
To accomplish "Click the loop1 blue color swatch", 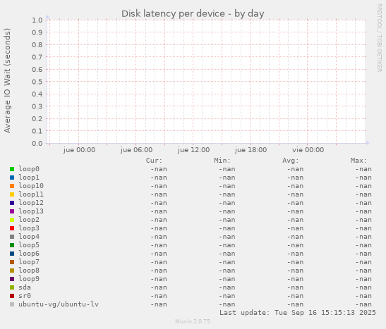I will click(12, 178).
